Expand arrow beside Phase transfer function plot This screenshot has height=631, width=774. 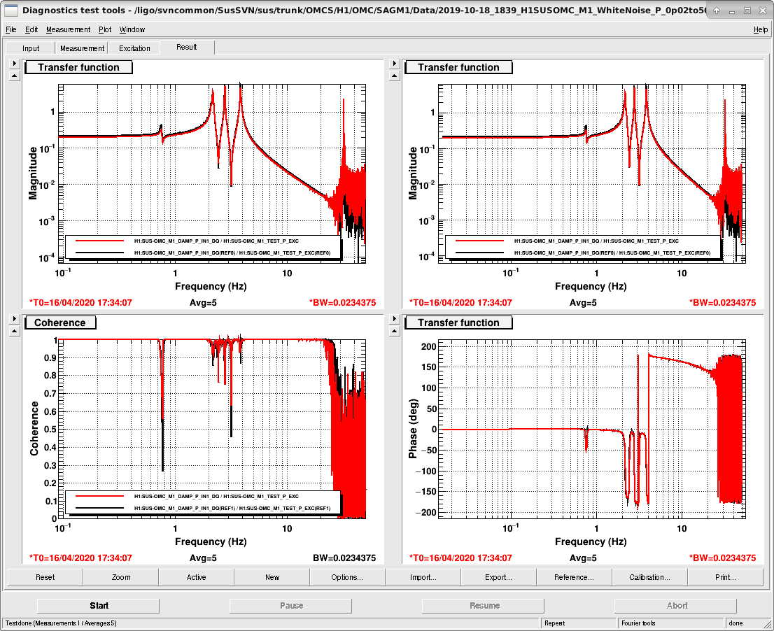point(394,319)
